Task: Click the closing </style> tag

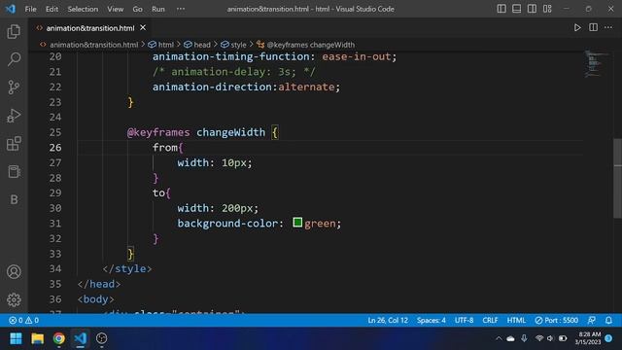Action: (x=127, y=268)
